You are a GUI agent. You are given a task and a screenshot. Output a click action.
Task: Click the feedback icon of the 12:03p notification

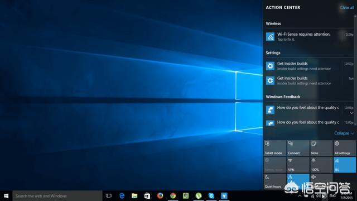270,110
